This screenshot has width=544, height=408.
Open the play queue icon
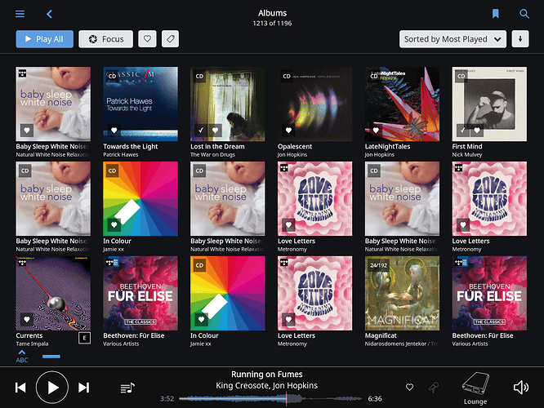[127, 388]
